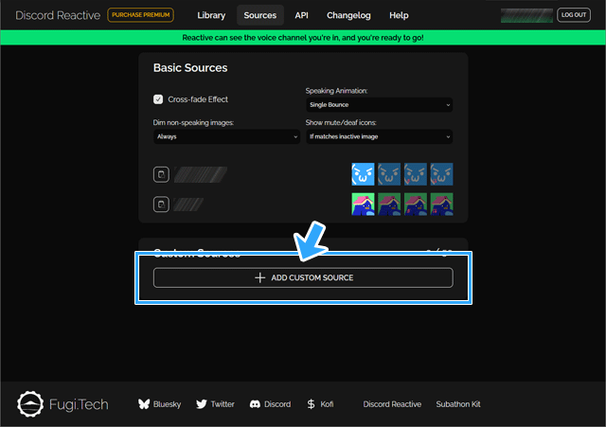Open the Discord footer link text
The width and height of the screenshot is (606, 427).
[277, 404]
